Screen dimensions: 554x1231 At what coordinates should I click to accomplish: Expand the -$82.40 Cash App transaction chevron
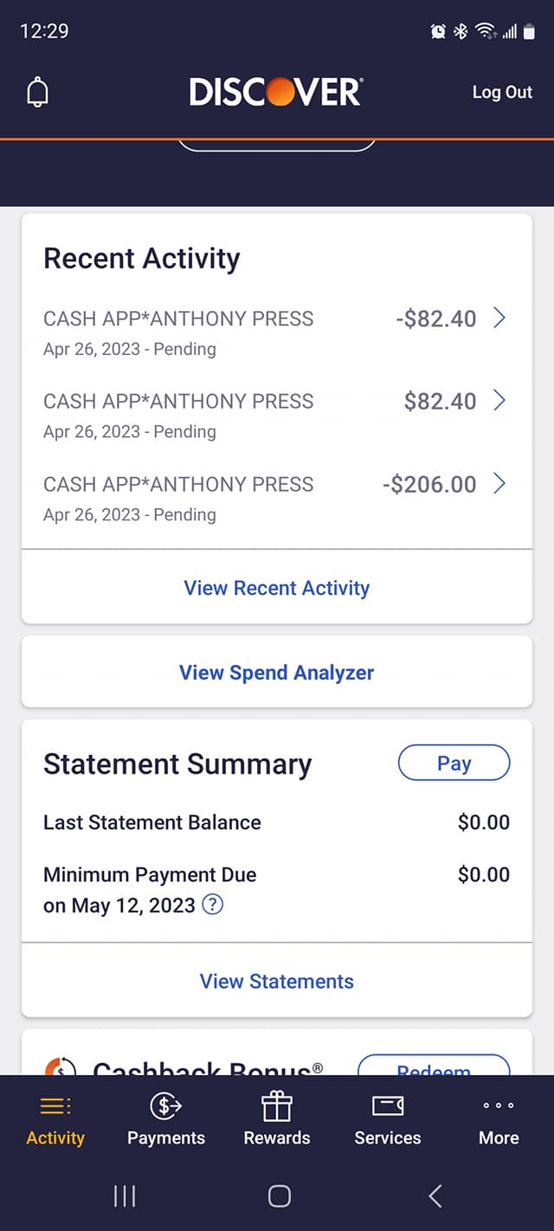tap(499, 319)
